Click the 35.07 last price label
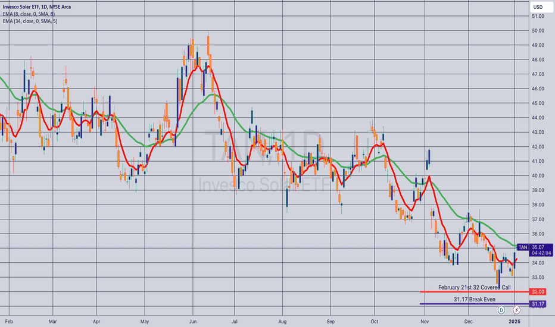 click(538, 247)
